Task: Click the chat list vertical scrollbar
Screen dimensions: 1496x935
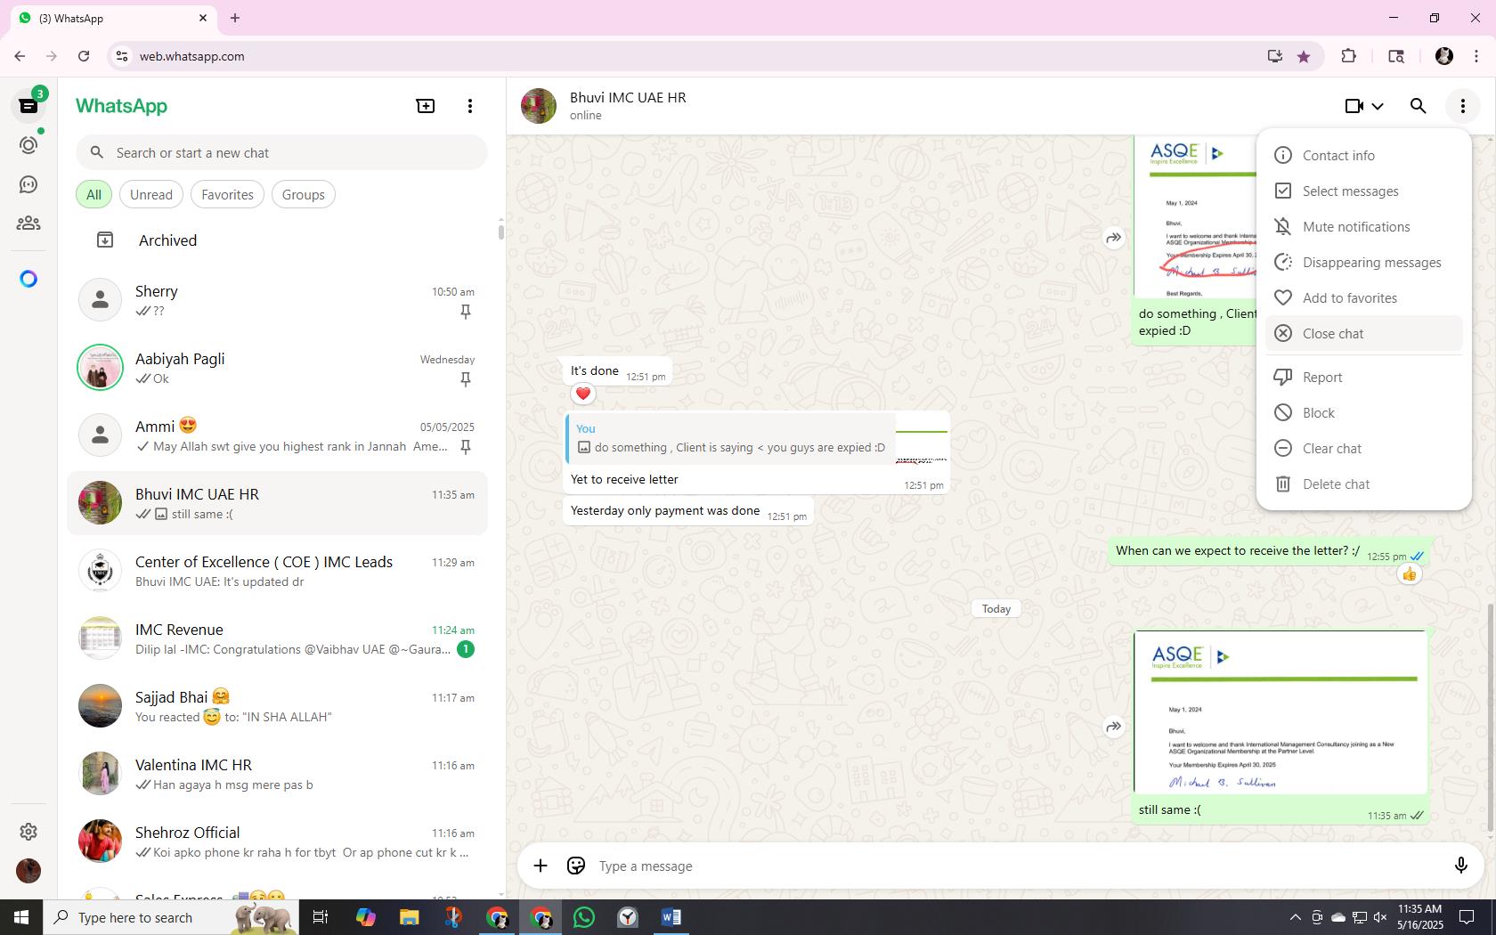Action: [x=500, y=232]
